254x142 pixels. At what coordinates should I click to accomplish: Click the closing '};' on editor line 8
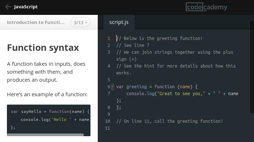[118, 107]
